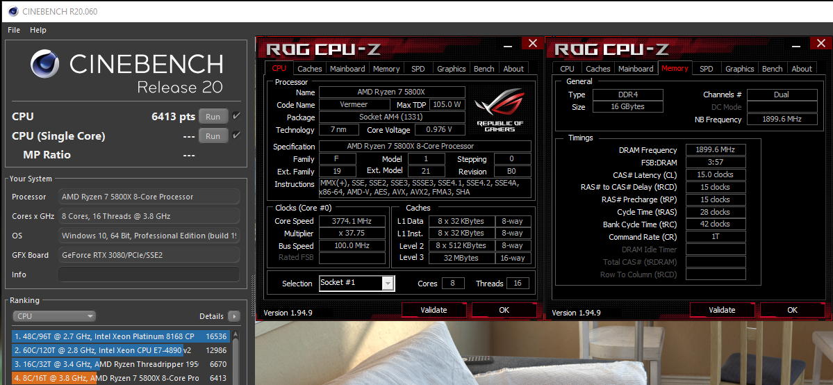This screenshot has width=833, height=385.
Task: Click the OS Windows 10 field
Action: pos(149,236)
